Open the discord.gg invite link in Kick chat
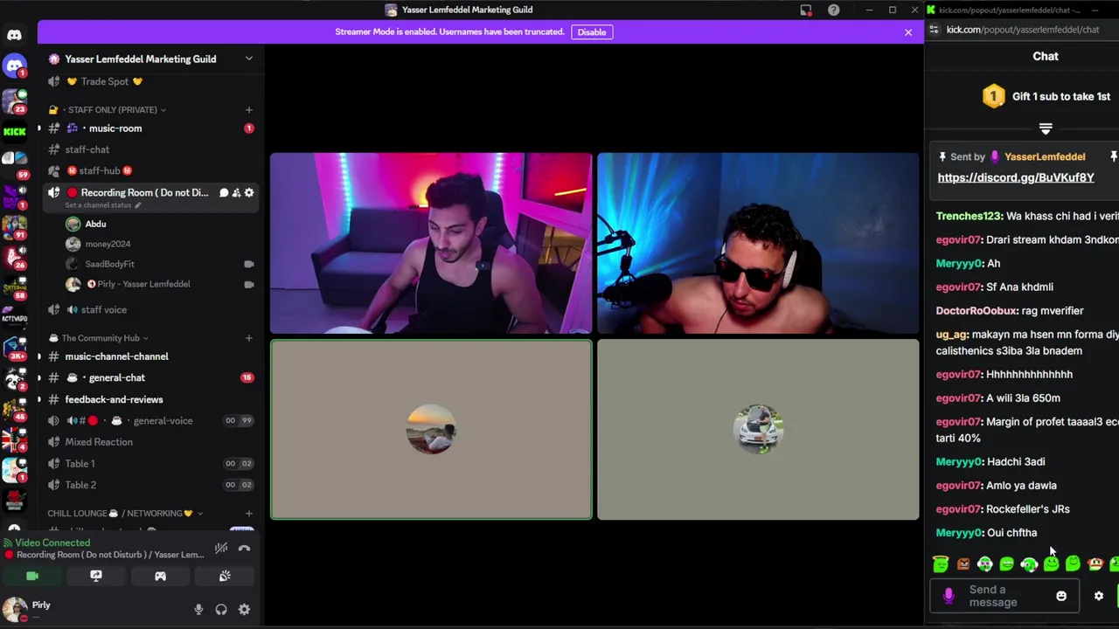Image resolution: width=1119 pixels, height=629 pixels. pyautogui.click(x=1016, y=177)
